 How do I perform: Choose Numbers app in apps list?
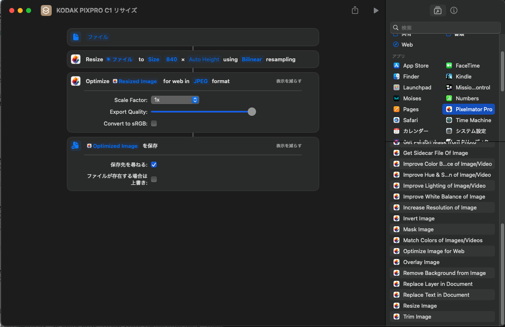[467, 98]
